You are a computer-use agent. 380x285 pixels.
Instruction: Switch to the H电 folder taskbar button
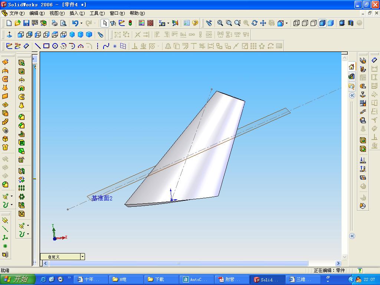[x=126, y=279]
